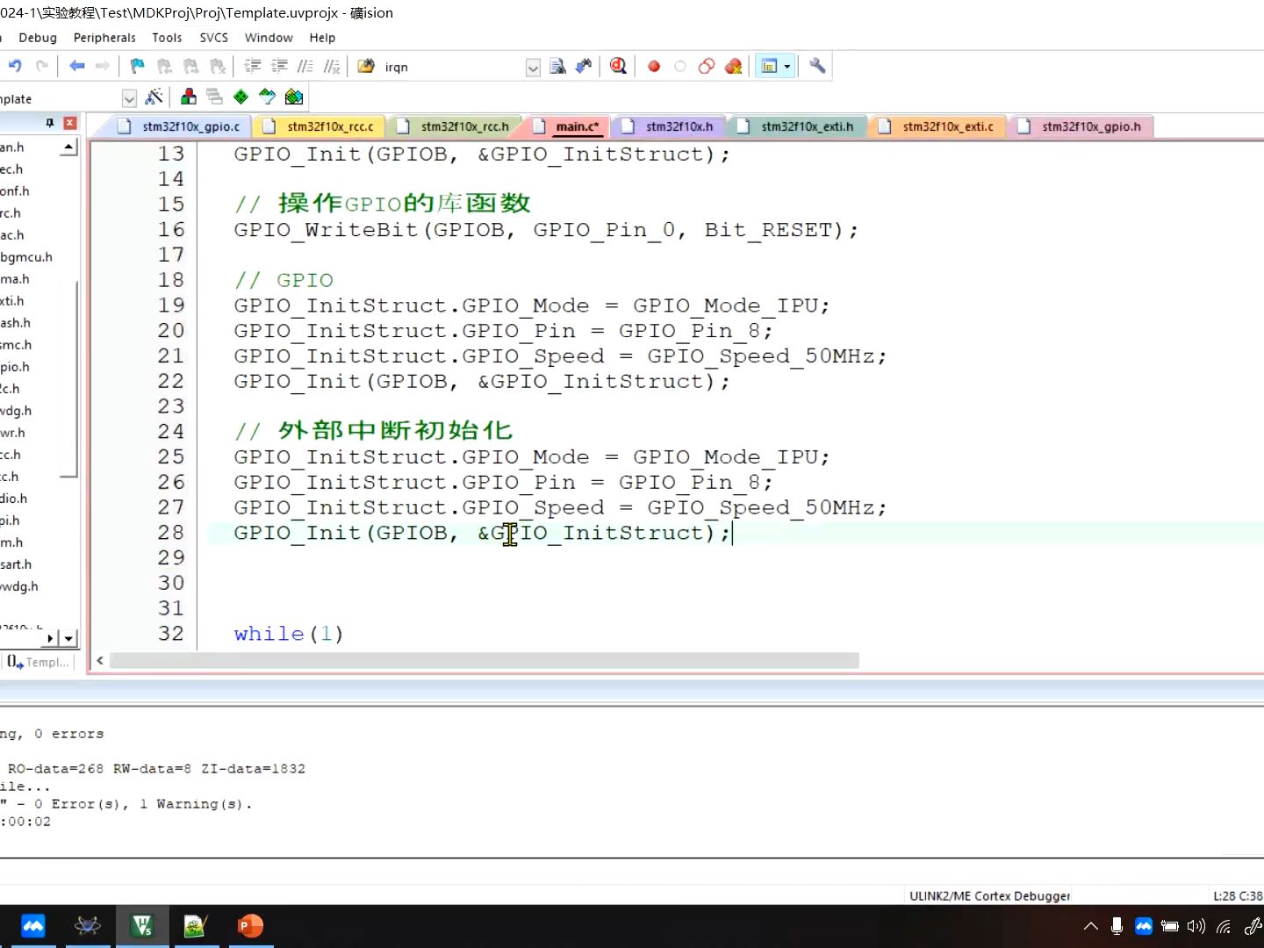This screenshot has height=948, width=1264.
Task: Click the while(1) statement
Action: (x=289, y=634)
